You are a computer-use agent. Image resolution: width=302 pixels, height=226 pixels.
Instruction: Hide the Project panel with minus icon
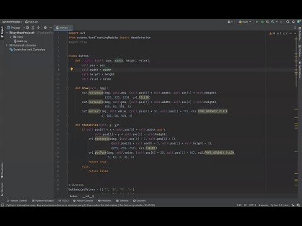tap(51, 28)
